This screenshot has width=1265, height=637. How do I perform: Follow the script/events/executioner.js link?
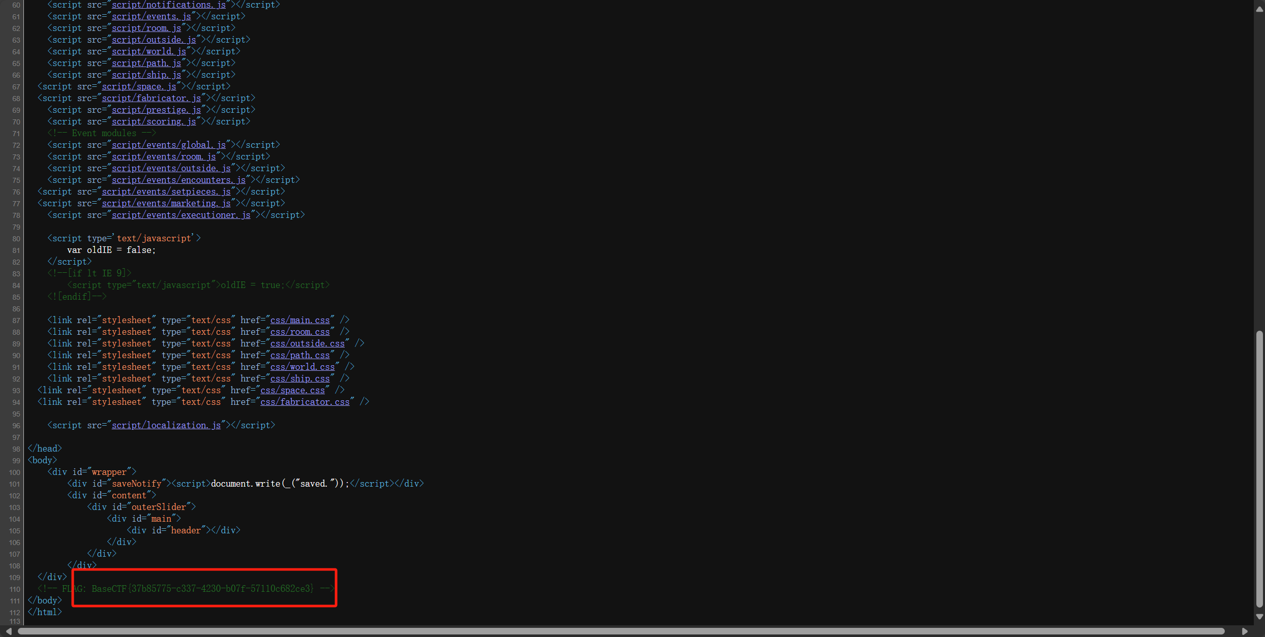tap(181, 215)
